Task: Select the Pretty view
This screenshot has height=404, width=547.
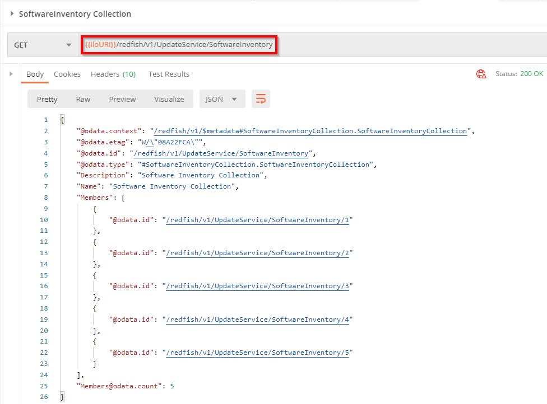Action: (x=47, y=99)
